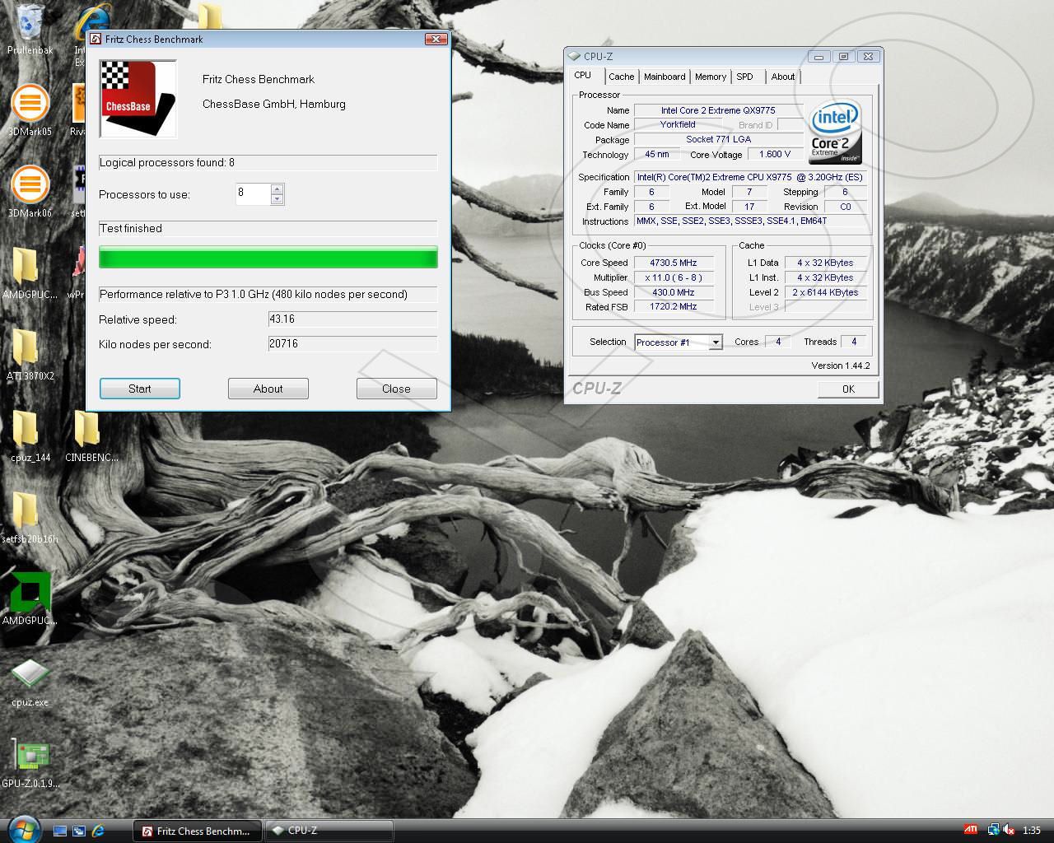
Task: Click the Processors to use input field
Action: [x=253, y=193]
